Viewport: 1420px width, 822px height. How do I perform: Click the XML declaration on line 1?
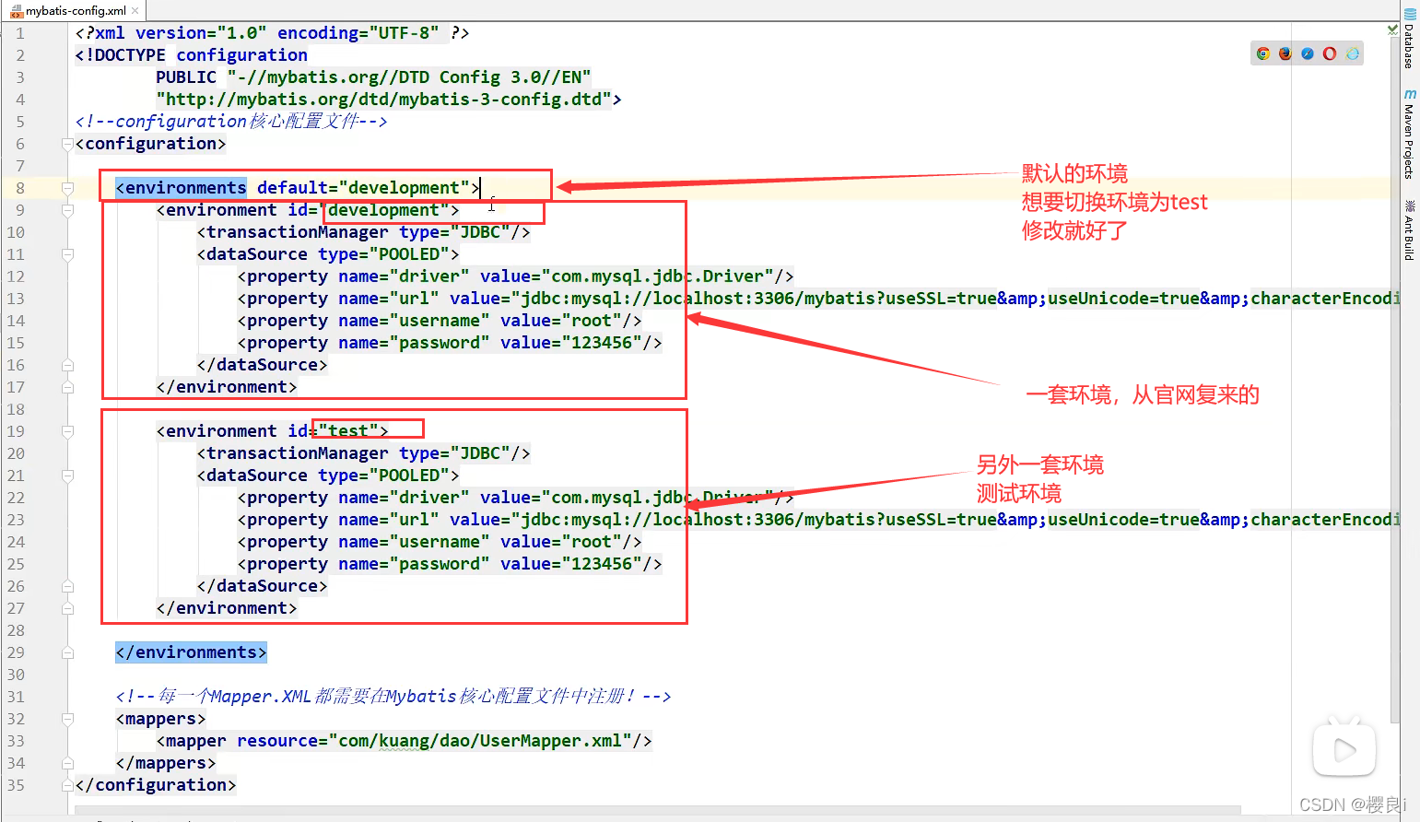(272, 33)
